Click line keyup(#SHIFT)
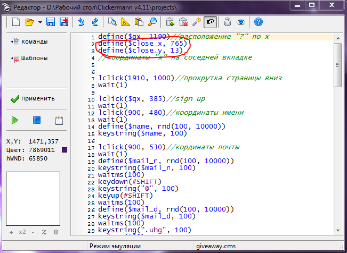Screen dimensions: 347x253 point(125,196)
